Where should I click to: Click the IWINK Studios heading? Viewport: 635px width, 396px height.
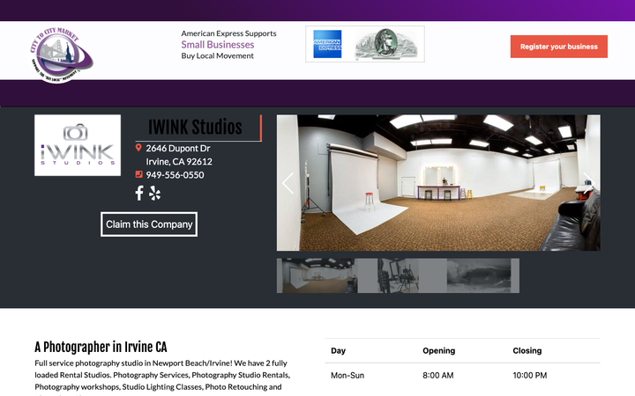coord(195,128)
